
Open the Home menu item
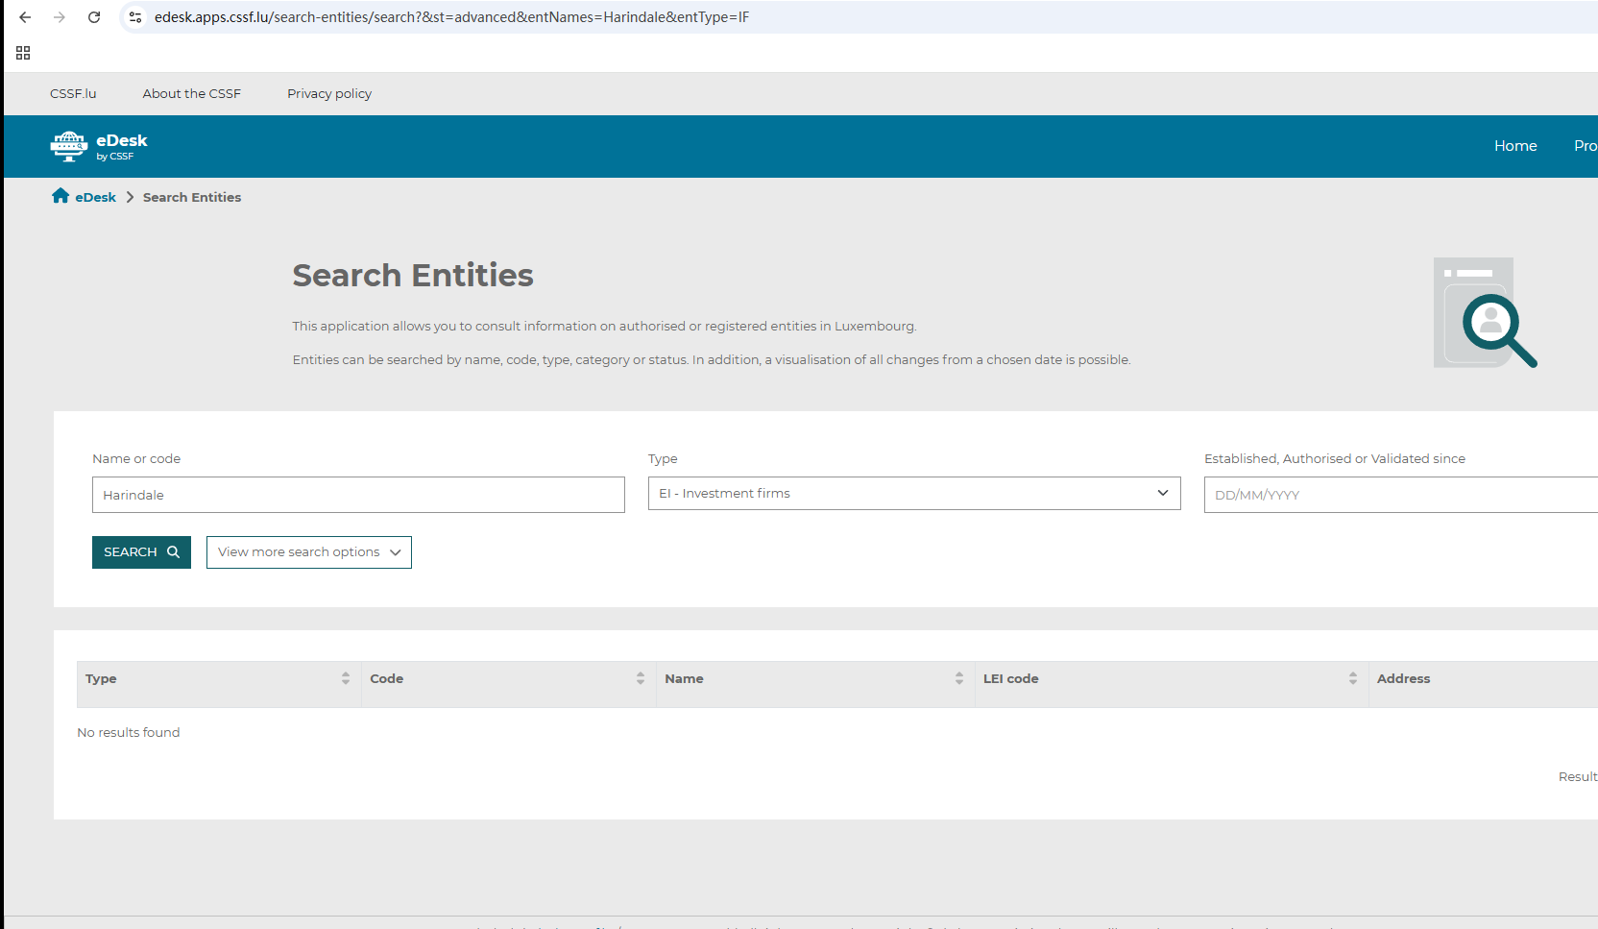[x=1514, y=146]
